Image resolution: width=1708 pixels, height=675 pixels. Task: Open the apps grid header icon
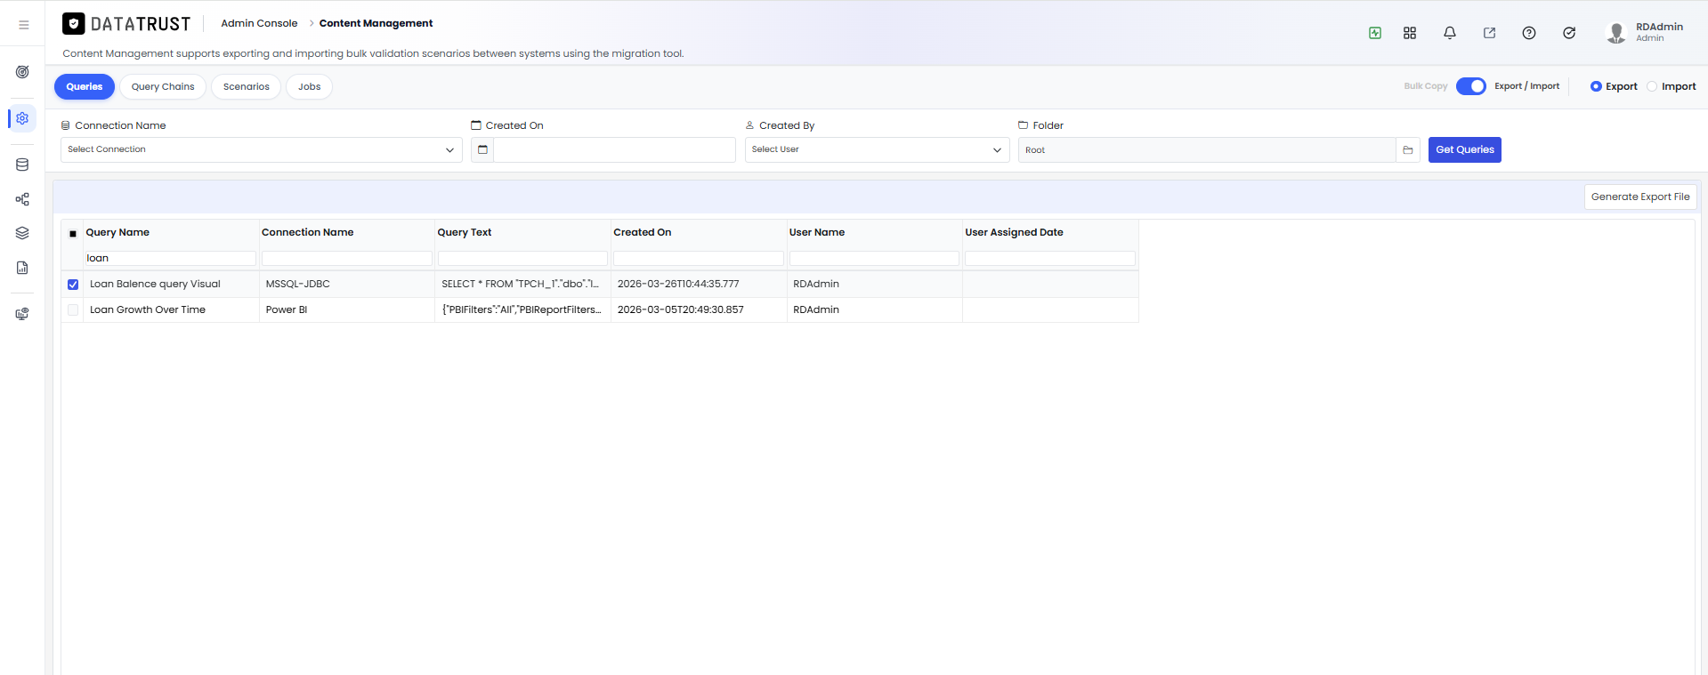1410,33
